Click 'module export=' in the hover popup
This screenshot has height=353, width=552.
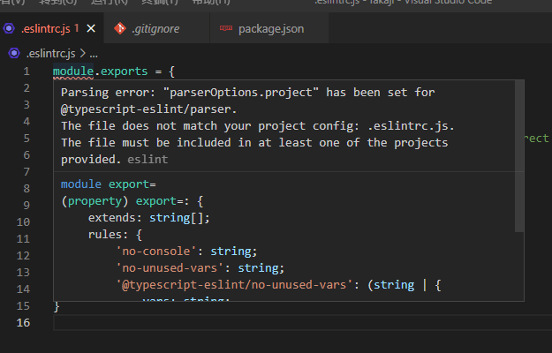tap(109, 184)
